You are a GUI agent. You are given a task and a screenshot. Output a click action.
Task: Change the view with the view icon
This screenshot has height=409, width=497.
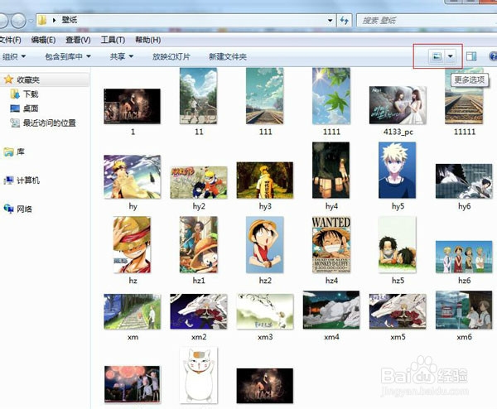pos(437,56)
